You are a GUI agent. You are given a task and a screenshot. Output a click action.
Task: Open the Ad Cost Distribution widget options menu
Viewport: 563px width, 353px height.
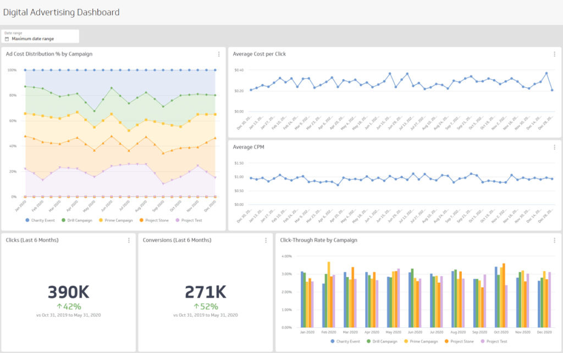click(219, 54)
